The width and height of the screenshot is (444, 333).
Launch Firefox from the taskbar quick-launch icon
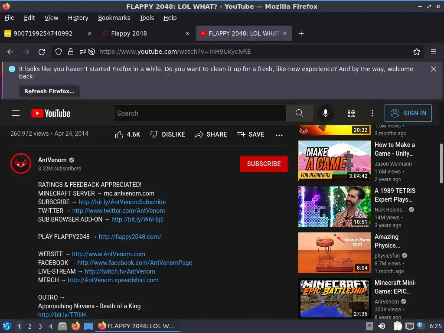coord(75,326)
